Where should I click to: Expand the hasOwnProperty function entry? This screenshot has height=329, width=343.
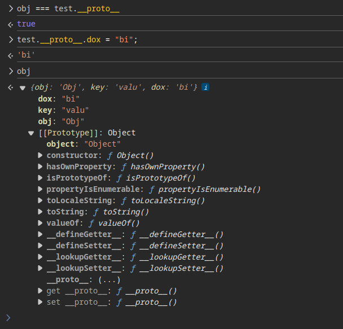pos(40,166)
